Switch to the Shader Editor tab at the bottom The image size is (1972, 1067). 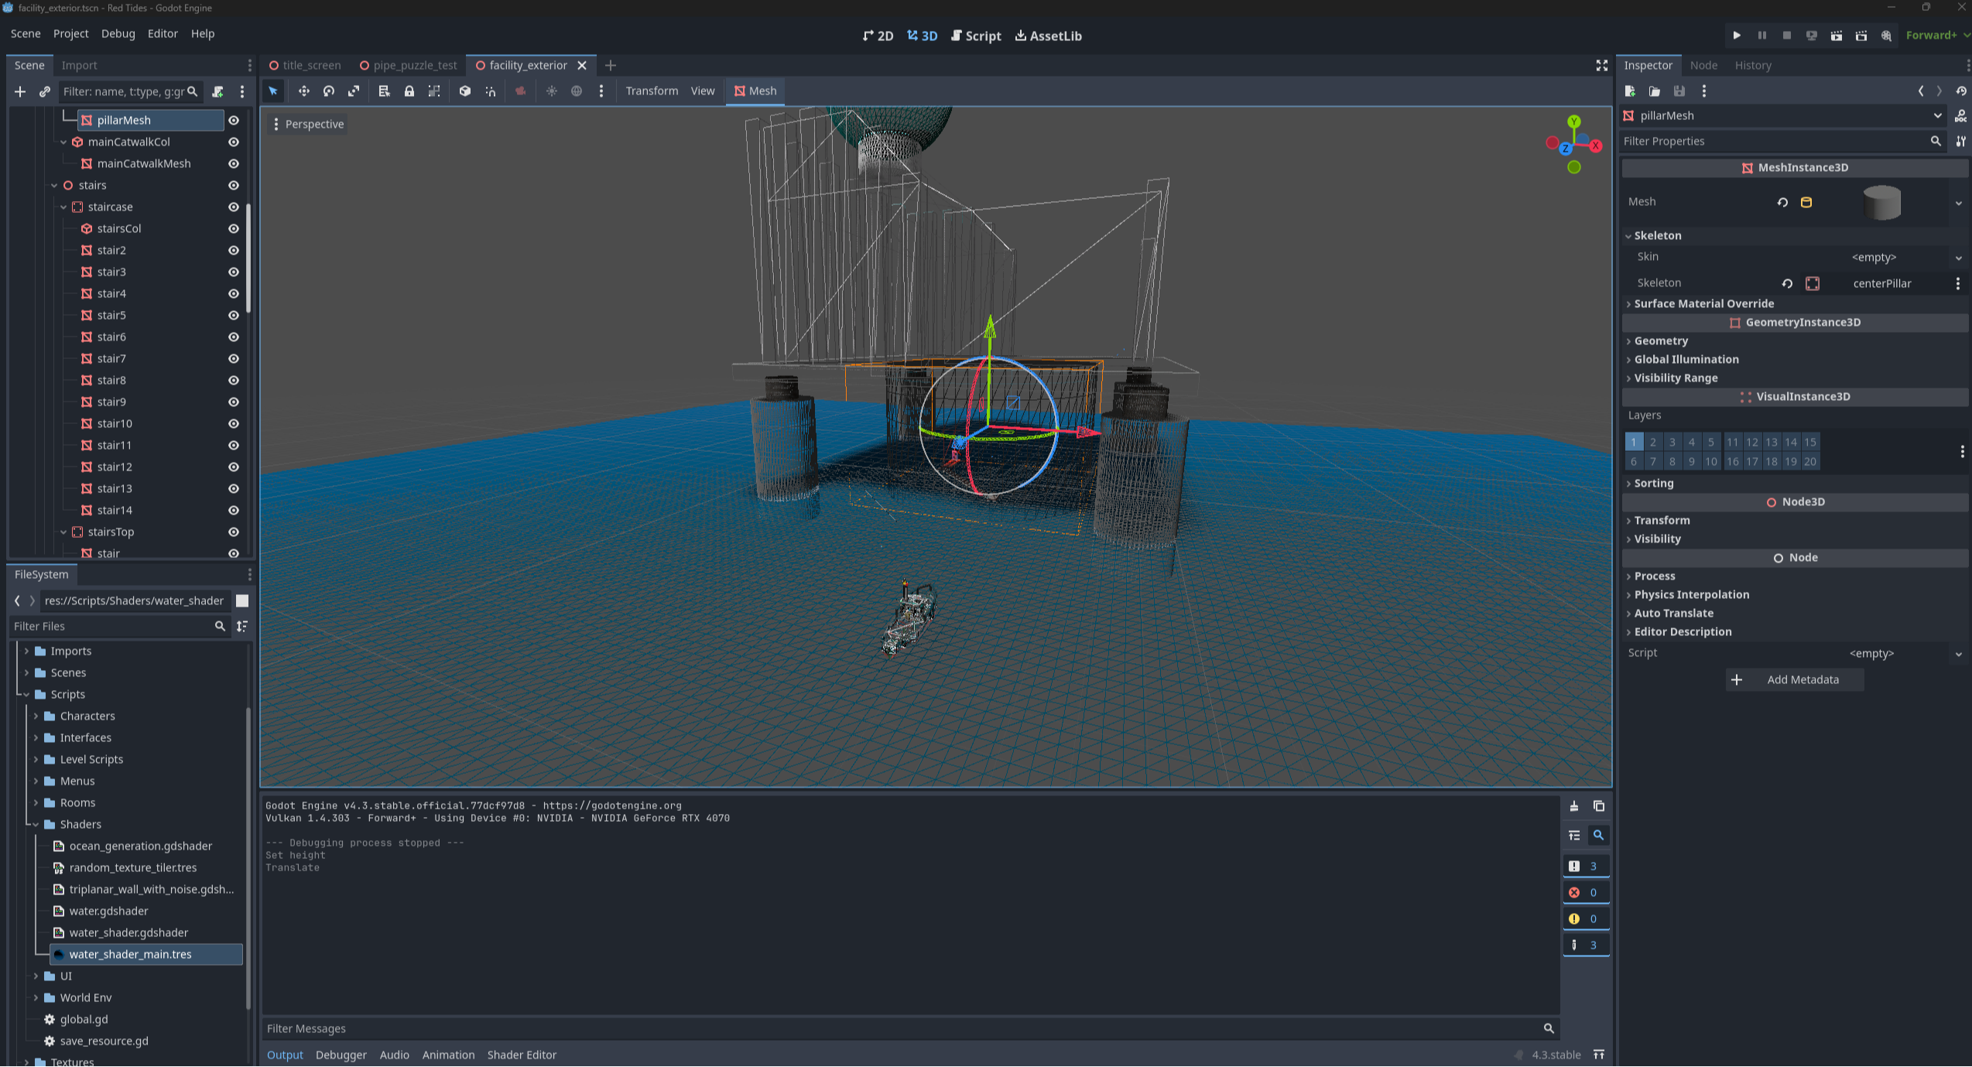522,1055
